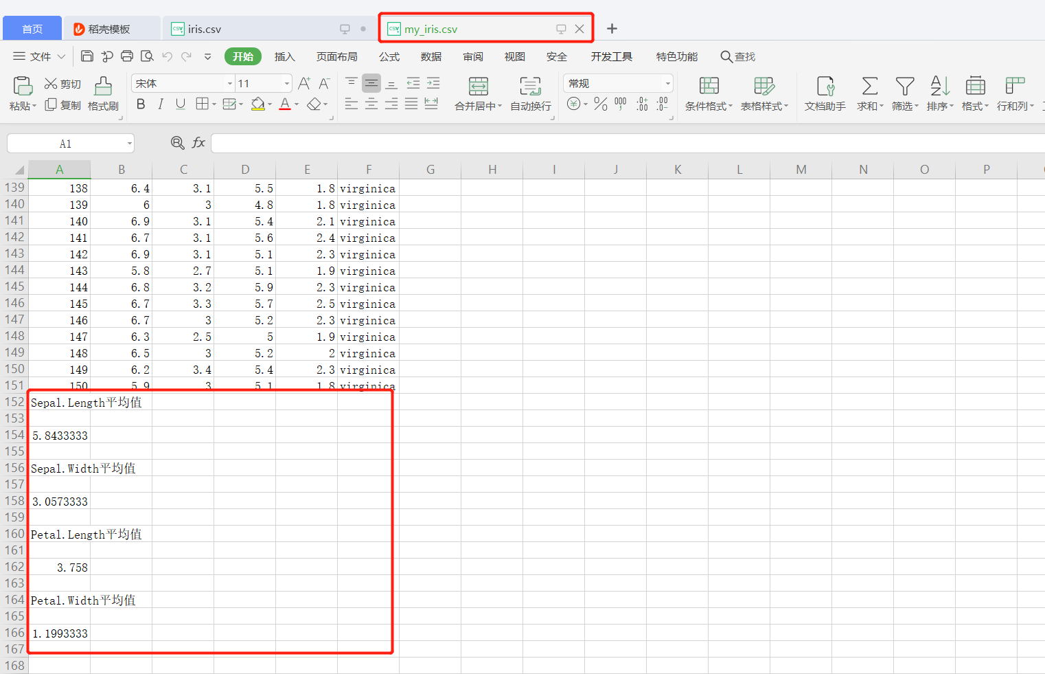The width and height of the screenshot is (1045, 674).
Task: Click the Paste clipboard icon
Action: pyautogui.click(x=23, y=86)
